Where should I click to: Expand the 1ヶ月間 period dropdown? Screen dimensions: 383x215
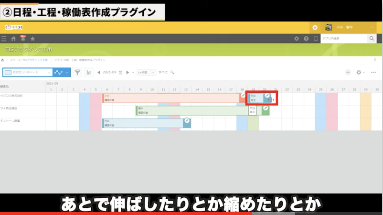point(153,72)
